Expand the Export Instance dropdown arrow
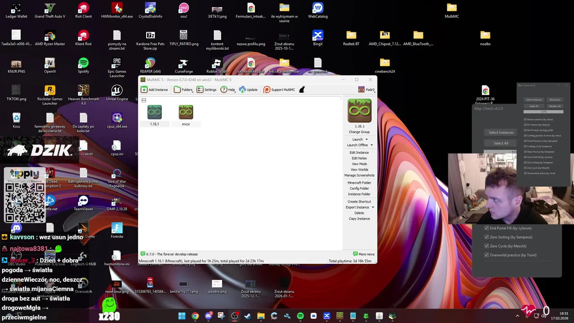Image resolution: width=574 pixels, height=323 pixels. pos(373,207)
